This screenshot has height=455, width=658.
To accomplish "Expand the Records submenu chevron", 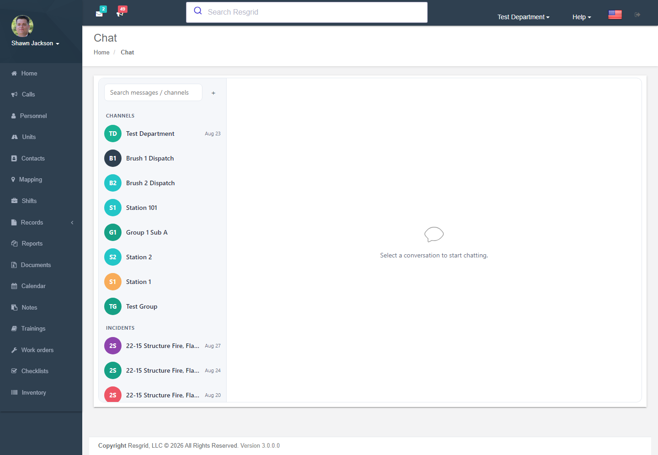I will (x=72, y=223).
